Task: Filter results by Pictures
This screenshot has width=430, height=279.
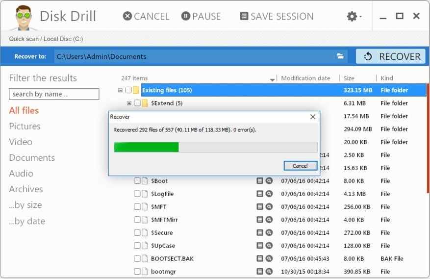Action: pos(25,126)
